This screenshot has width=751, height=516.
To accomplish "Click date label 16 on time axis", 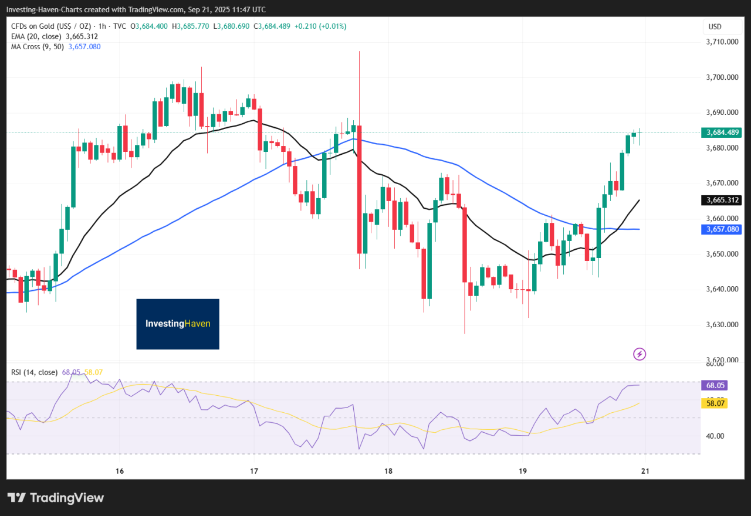I will click(x=120, y=471).
